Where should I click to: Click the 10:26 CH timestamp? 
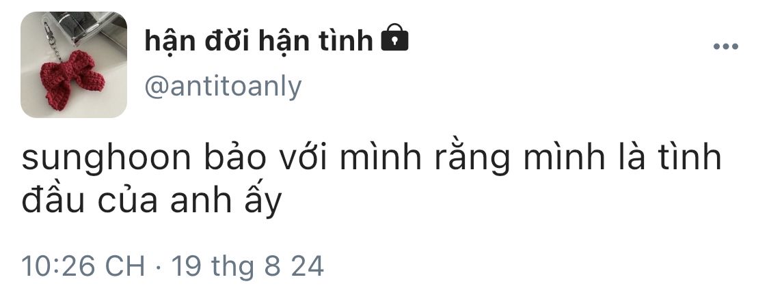[x=83, y=267]
